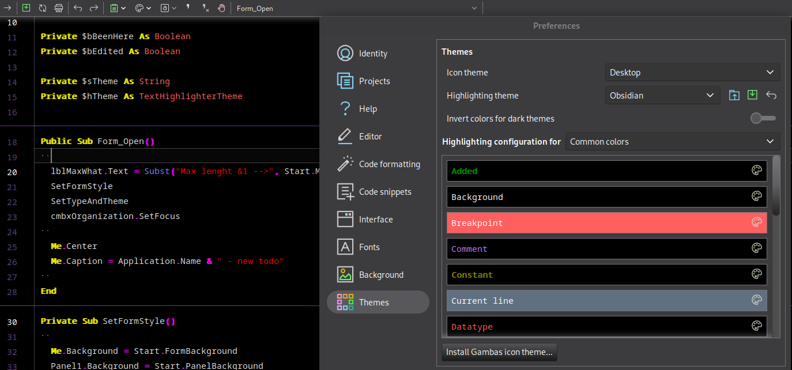
Task: Expand the Common colors configuration dropdown
Action: pyautogui.click(x=672, y=142)
